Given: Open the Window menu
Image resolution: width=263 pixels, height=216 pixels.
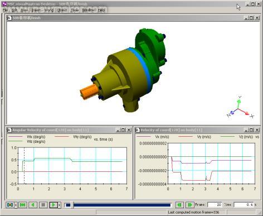Looking at the screenshot, I should pyautogui.click(x=89, y=10).
